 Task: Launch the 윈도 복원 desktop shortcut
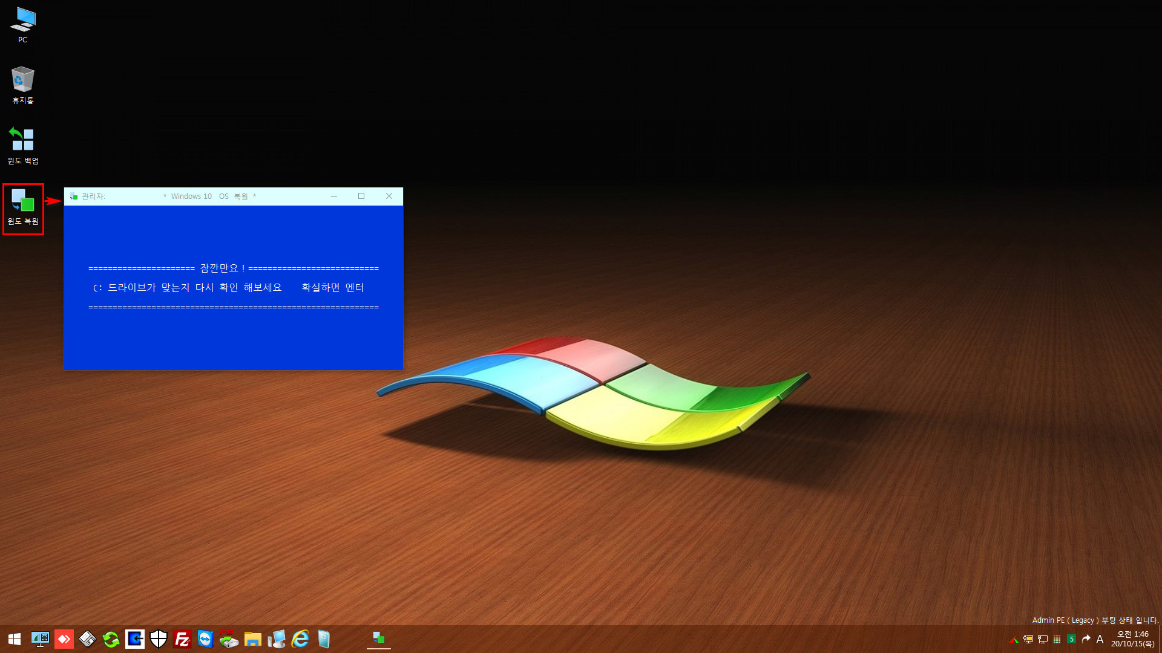point(22,206)
